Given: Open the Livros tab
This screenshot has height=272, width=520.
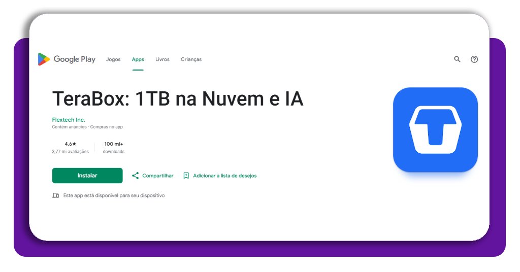Looking at the screenshot, I should (162, 59).
